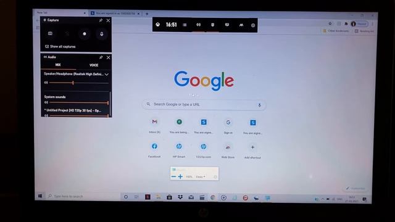Viewport: 395px width, 222px height.
Task: Open the Xbox Social chat widget
Action: point(227,25)
